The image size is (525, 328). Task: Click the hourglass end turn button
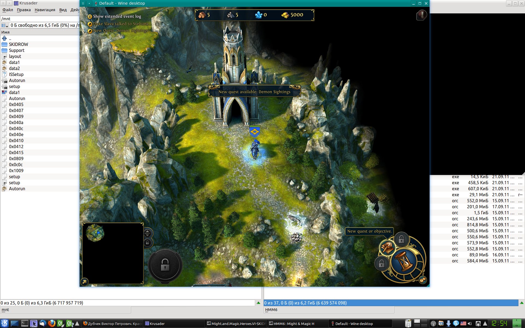404,261
